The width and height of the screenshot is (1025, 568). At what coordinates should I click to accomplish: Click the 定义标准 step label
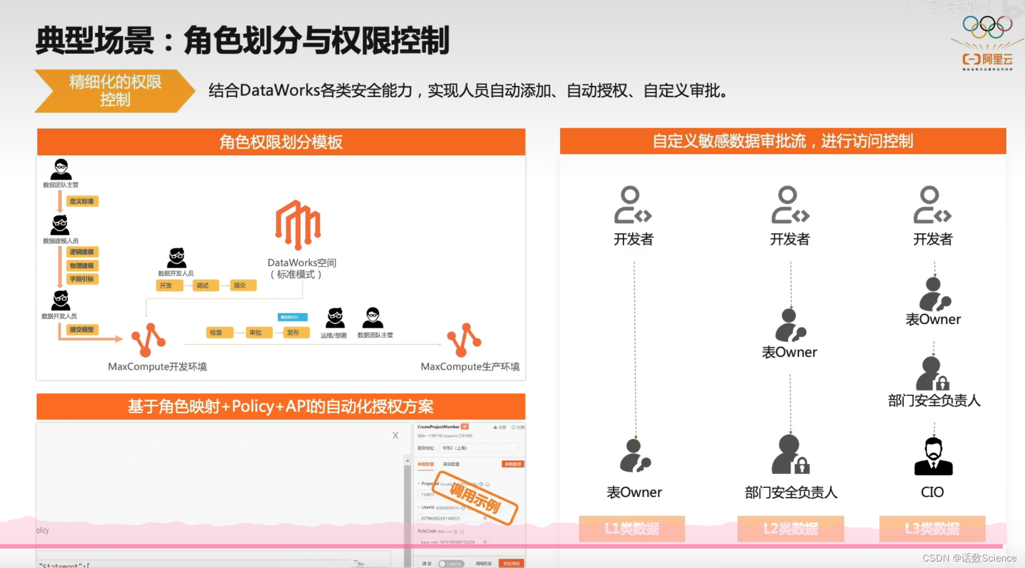coord(82,201)
